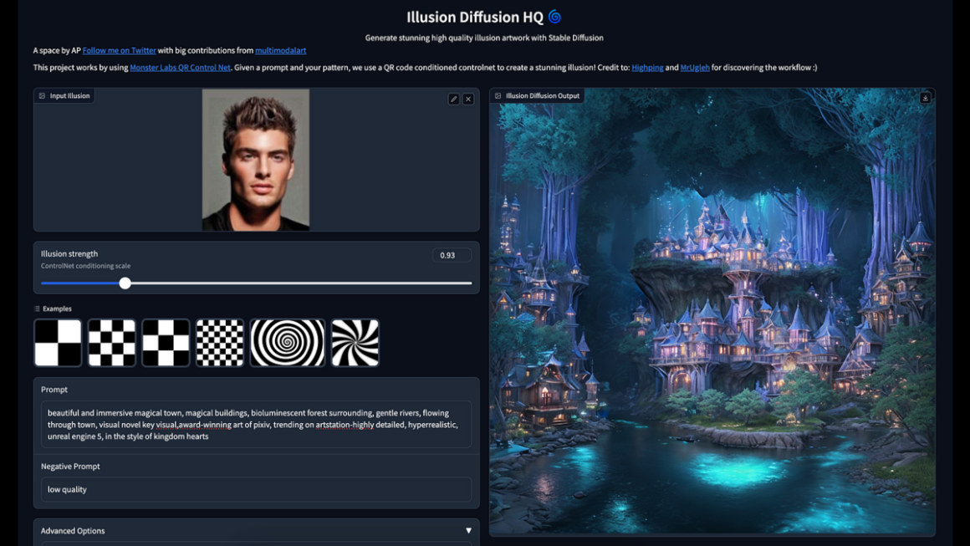Adjust the Illusion strength slider

point(125,283)
